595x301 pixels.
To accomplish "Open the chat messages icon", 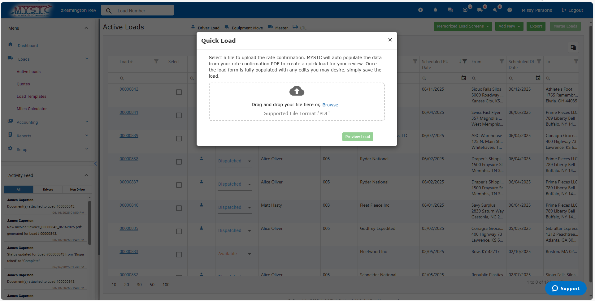I will coord(450,10).
